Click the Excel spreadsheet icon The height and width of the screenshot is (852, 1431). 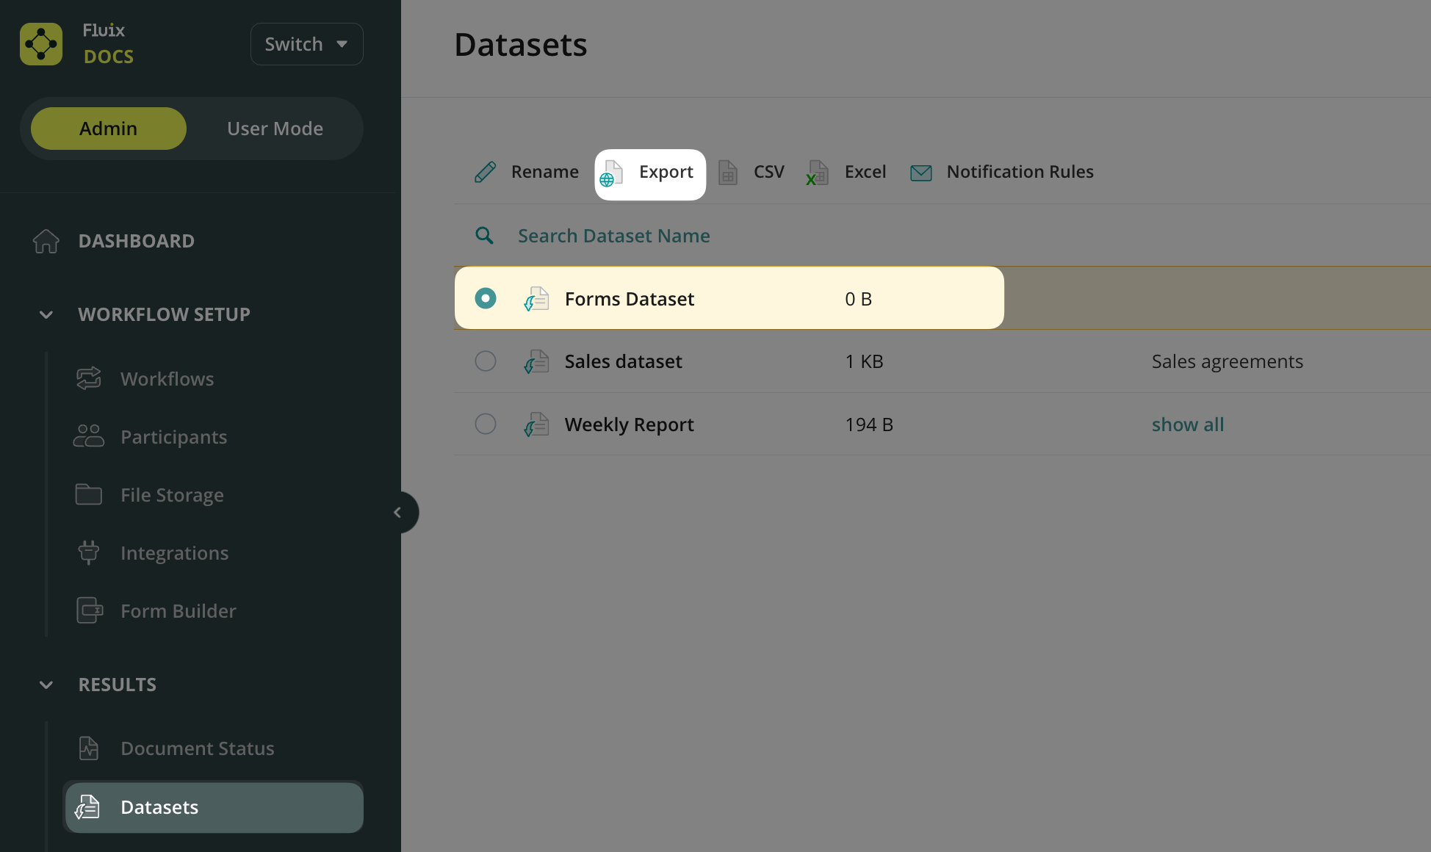coord(817,173)
